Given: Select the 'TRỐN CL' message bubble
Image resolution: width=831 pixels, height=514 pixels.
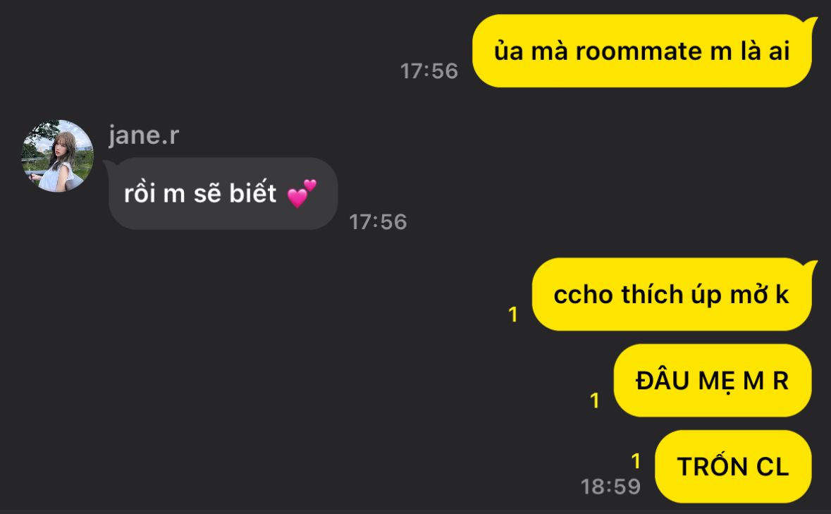Looking at the screenshot, I should pyautogui.click(x=734, y=466).
